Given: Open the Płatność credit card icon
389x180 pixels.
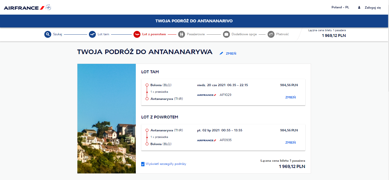Looking at the screenshot, I should [x=271, y=34].
